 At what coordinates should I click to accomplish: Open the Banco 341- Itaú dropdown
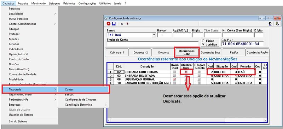(154, 35)
